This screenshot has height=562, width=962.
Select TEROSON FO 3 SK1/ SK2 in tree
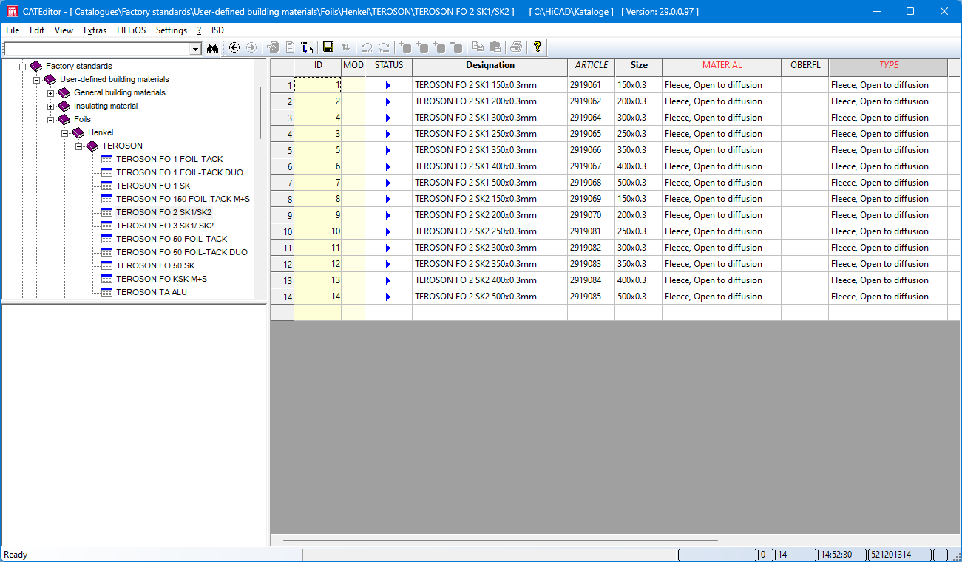pyautogui.click(x=165, y=226)
